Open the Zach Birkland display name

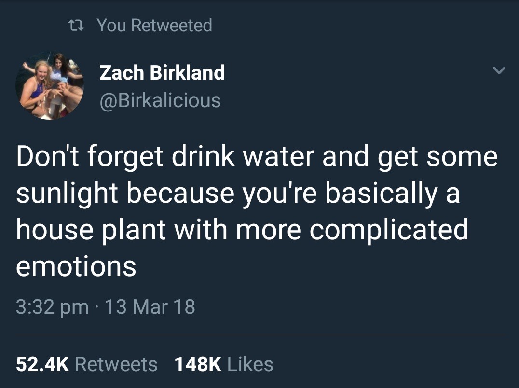point(162,73)
